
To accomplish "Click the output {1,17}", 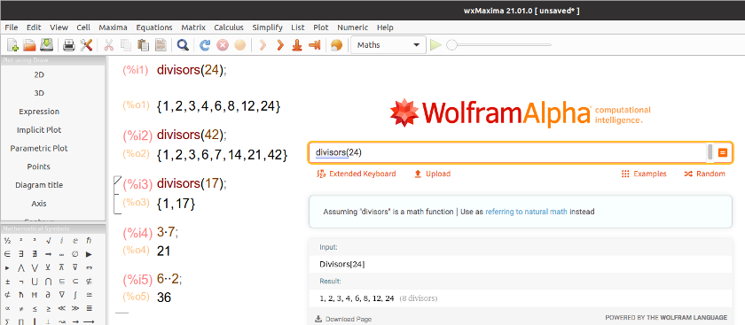I will coord(176,204).
